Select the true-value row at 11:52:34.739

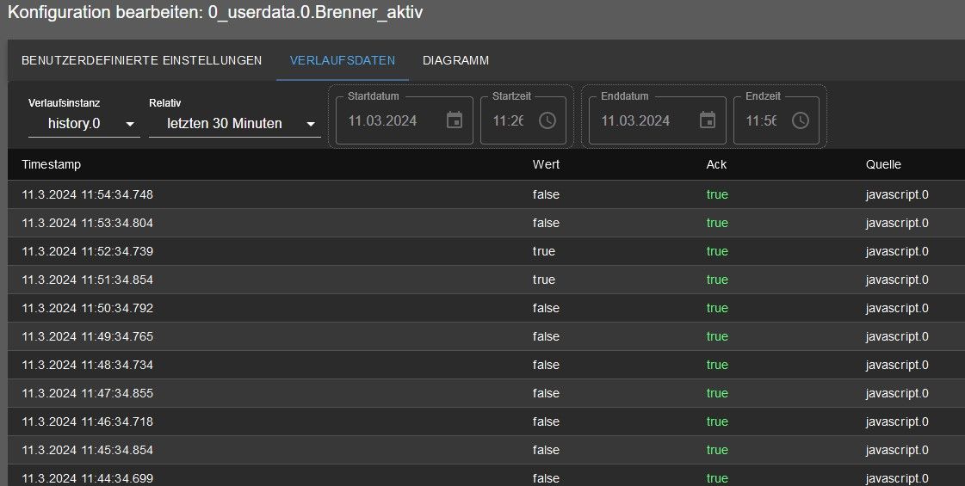tap(486, 251)
